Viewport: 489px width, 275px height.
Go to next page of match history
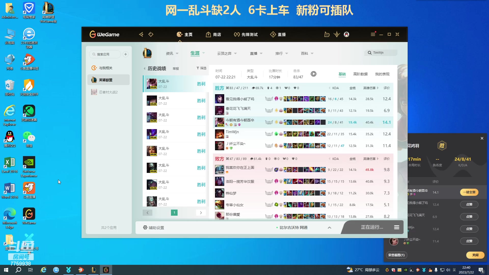201,213
